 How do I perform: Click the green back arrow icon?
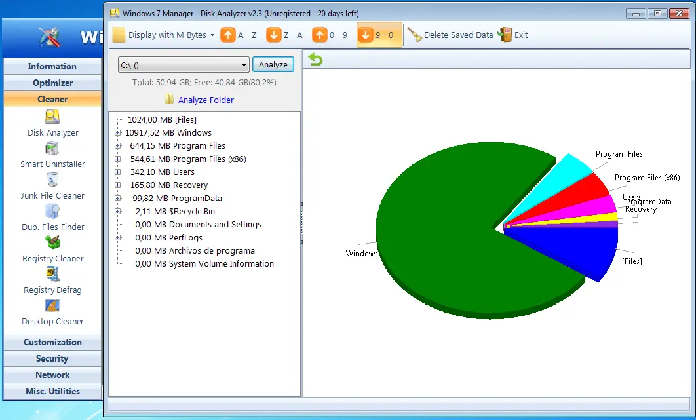click(x=315, y=59)
